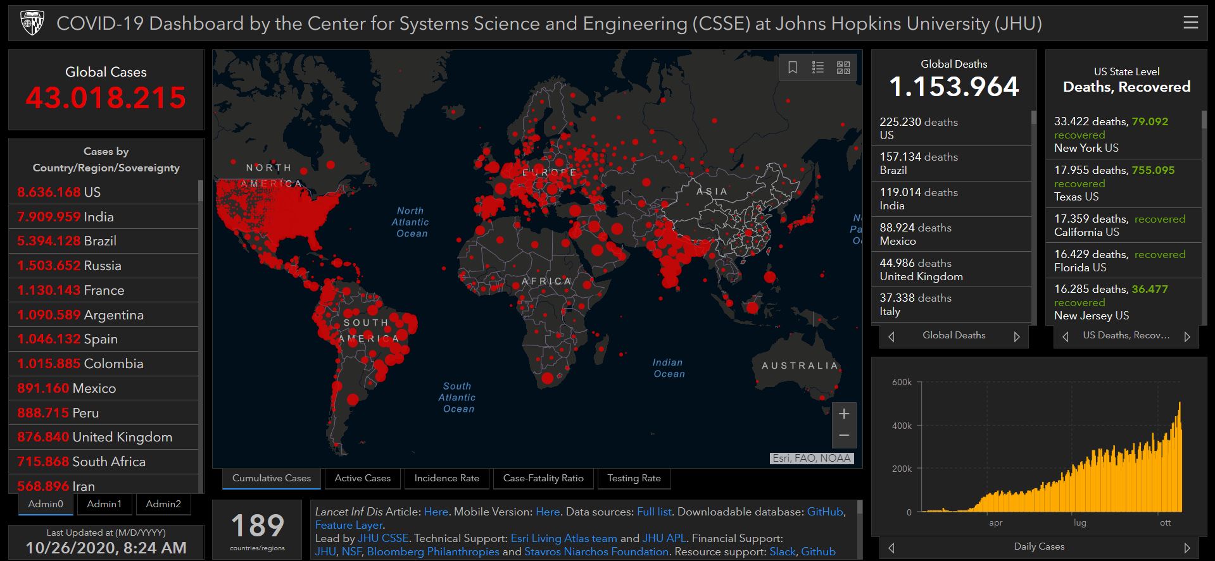Open the data sources Full list link
This screenshot has width=1215, height=561.
click(x=654, y=512)
